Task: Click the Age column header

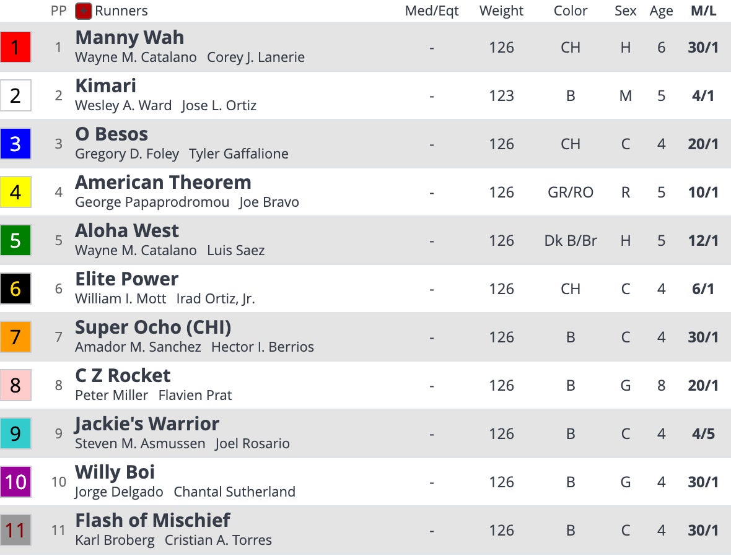Action: point(661,11)
